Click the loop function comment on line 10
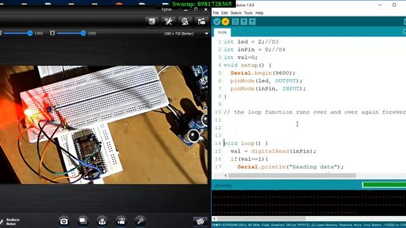 [315, 112]
